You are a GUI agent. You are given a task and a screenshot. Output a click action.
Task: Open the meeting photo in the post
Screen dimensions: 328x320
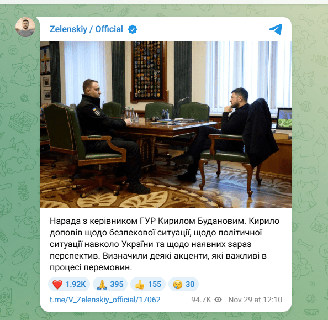click(x=166, y=124)
